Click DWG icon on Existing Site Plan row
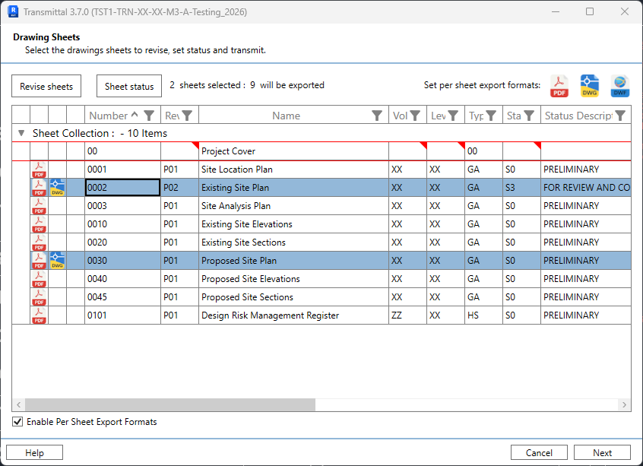643x466 pixels. tap(57, 188)
